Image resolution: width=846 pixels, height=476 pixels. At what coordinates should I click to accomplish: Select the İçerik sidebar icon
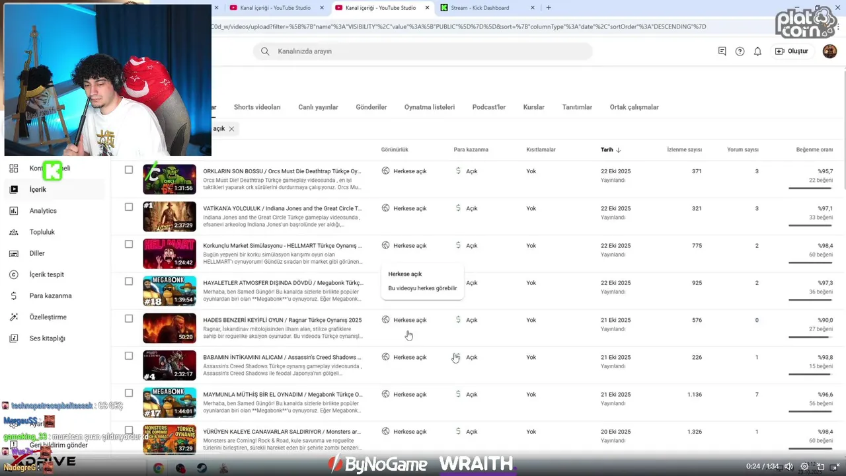click(x=14, y=189)
